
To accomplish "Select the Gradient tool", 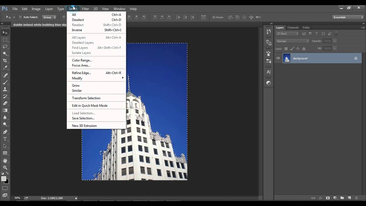I will pyautogui.click(x=5, y=110).
